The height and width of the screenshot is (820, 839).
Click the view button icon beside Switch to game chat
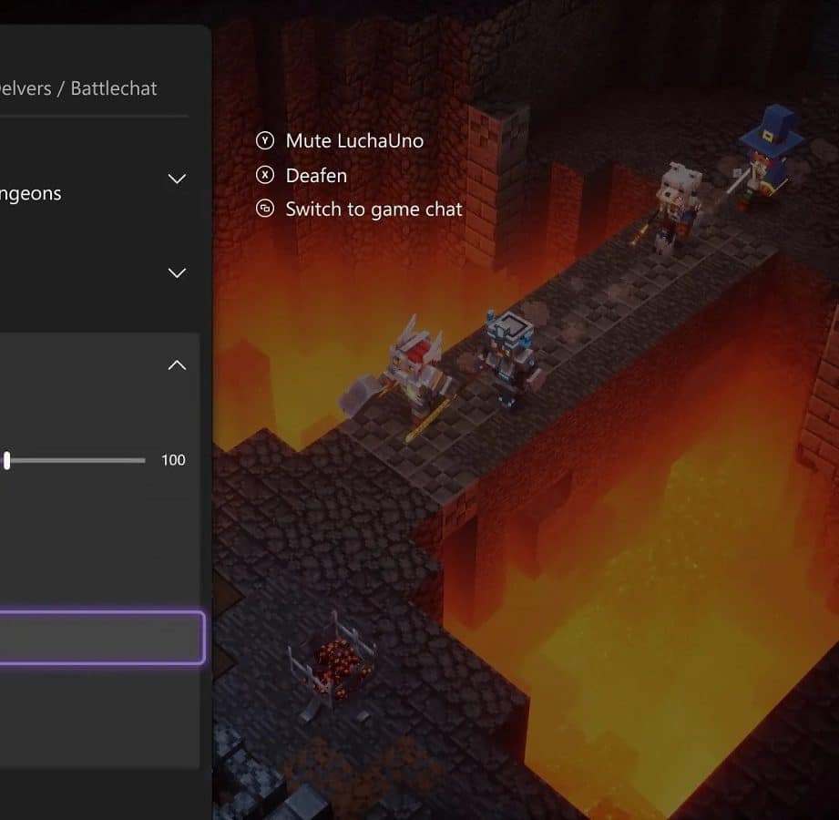pyautogui.click(x=265, y=209)
